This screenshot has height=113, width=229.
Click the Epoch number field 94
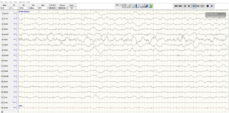pos(71,8)
